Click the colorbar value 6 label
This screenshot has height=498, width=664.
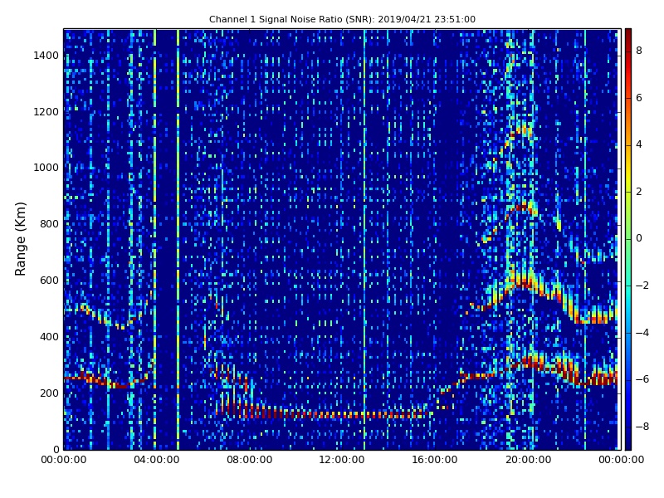click(x=639, y=98)
